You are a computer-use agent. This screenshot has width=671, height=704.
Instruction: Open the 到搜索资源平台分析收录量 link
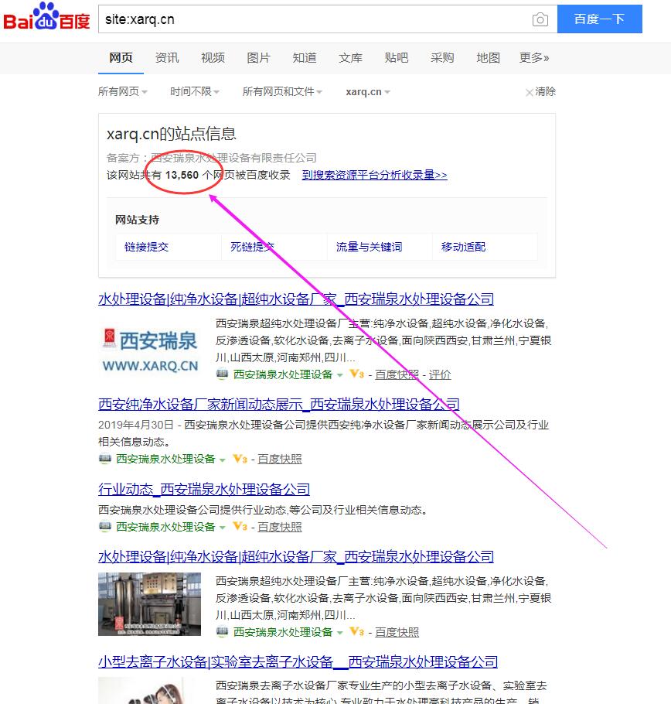[x=374, y=175]
